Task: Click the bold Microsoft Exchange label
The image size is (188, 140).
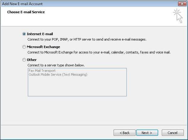Action: click(x=43, y=47)
